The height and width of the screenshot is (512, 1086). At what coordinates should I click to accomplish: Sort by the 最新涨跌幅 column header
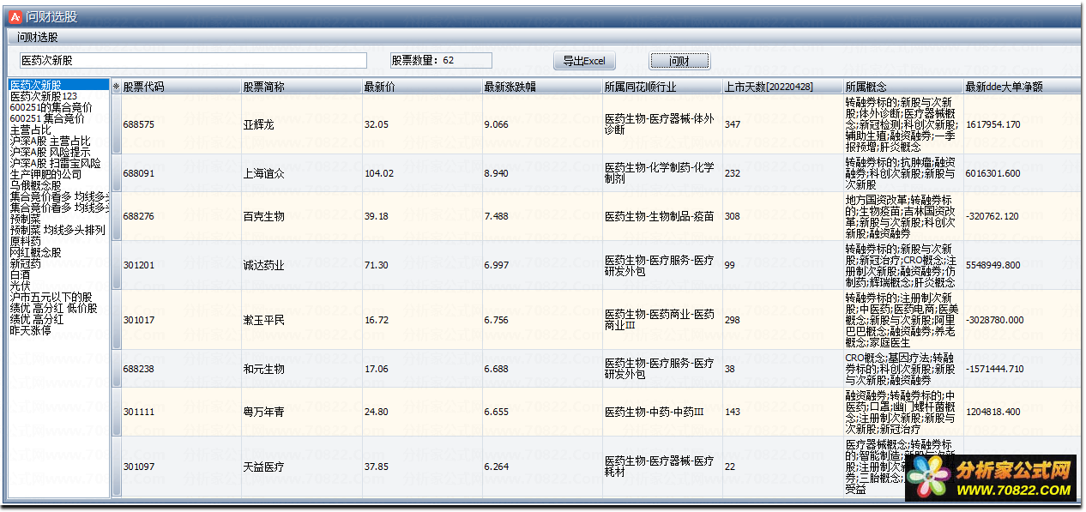(541, 87)
